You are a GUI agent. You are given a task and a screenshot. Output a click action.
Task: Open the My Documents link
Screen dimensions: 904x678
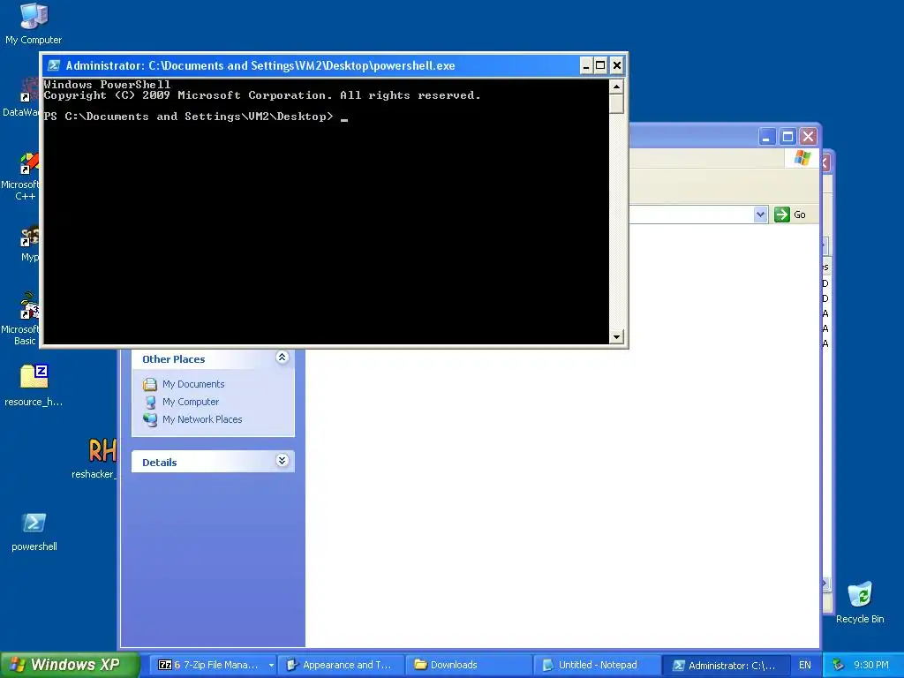tap(193, 384)
